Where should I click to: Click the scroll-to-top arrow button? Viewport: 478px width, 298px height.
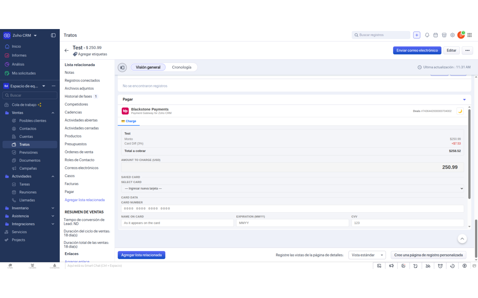coord(462,239)
